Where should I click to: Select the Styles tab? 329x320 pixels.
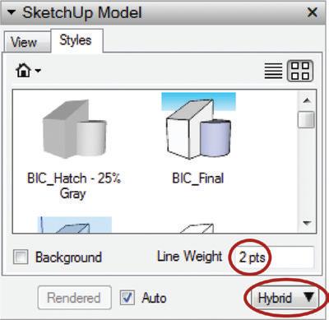pos(76,40)
